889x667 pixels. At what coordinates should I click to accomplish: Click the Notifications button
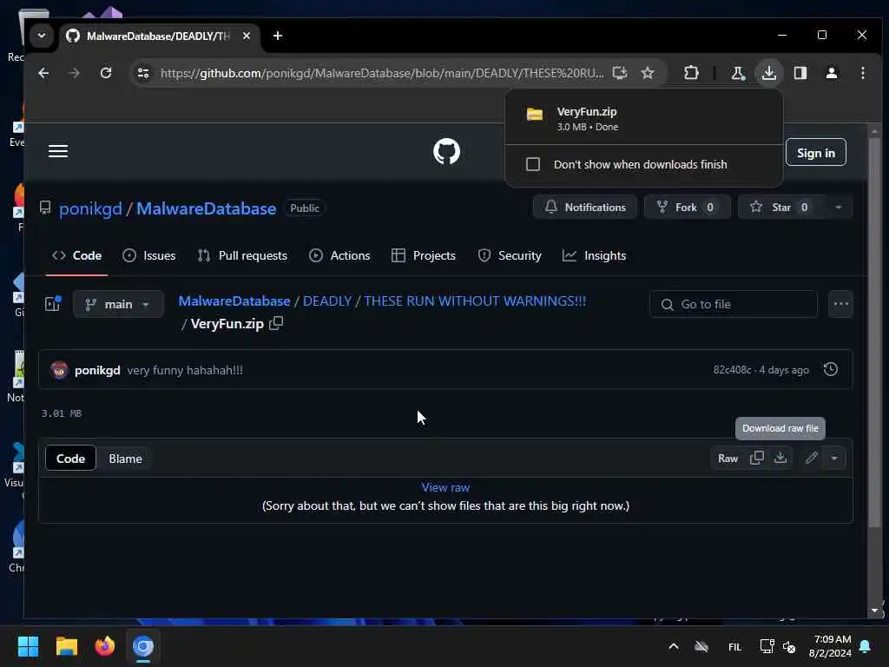point(585,208)
